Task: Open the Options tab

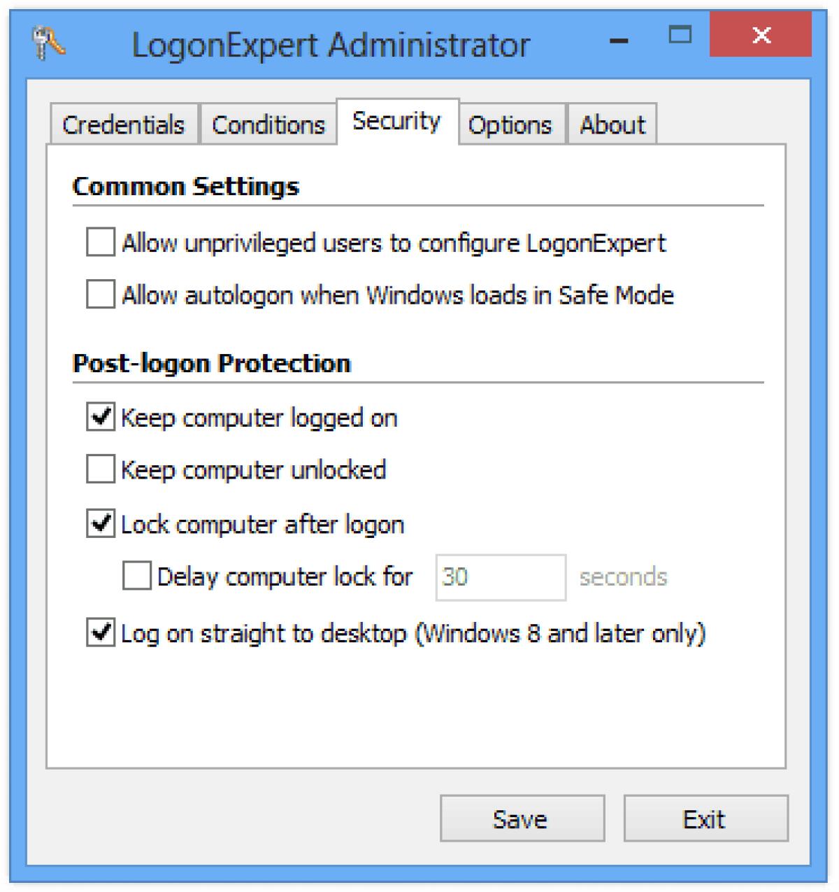Action: tap(510, 125)
